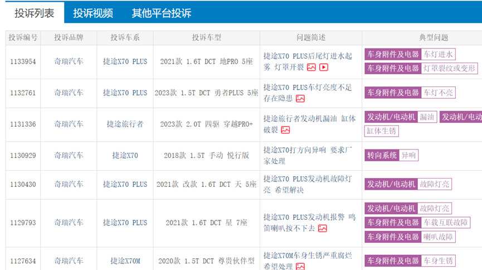Open image icon in complaint 1132761 description

(300, 99)
